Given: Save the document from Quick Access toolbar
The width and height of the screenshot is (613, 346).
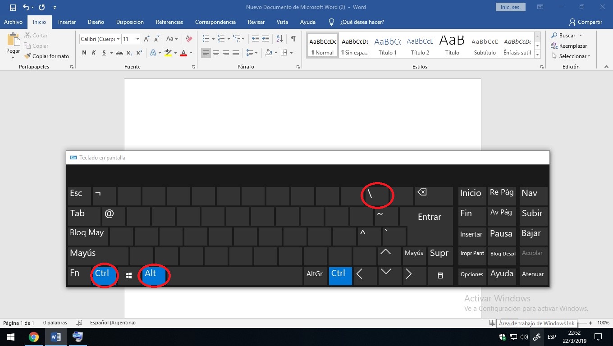Looking at the screenshot, I should (13, 8).
